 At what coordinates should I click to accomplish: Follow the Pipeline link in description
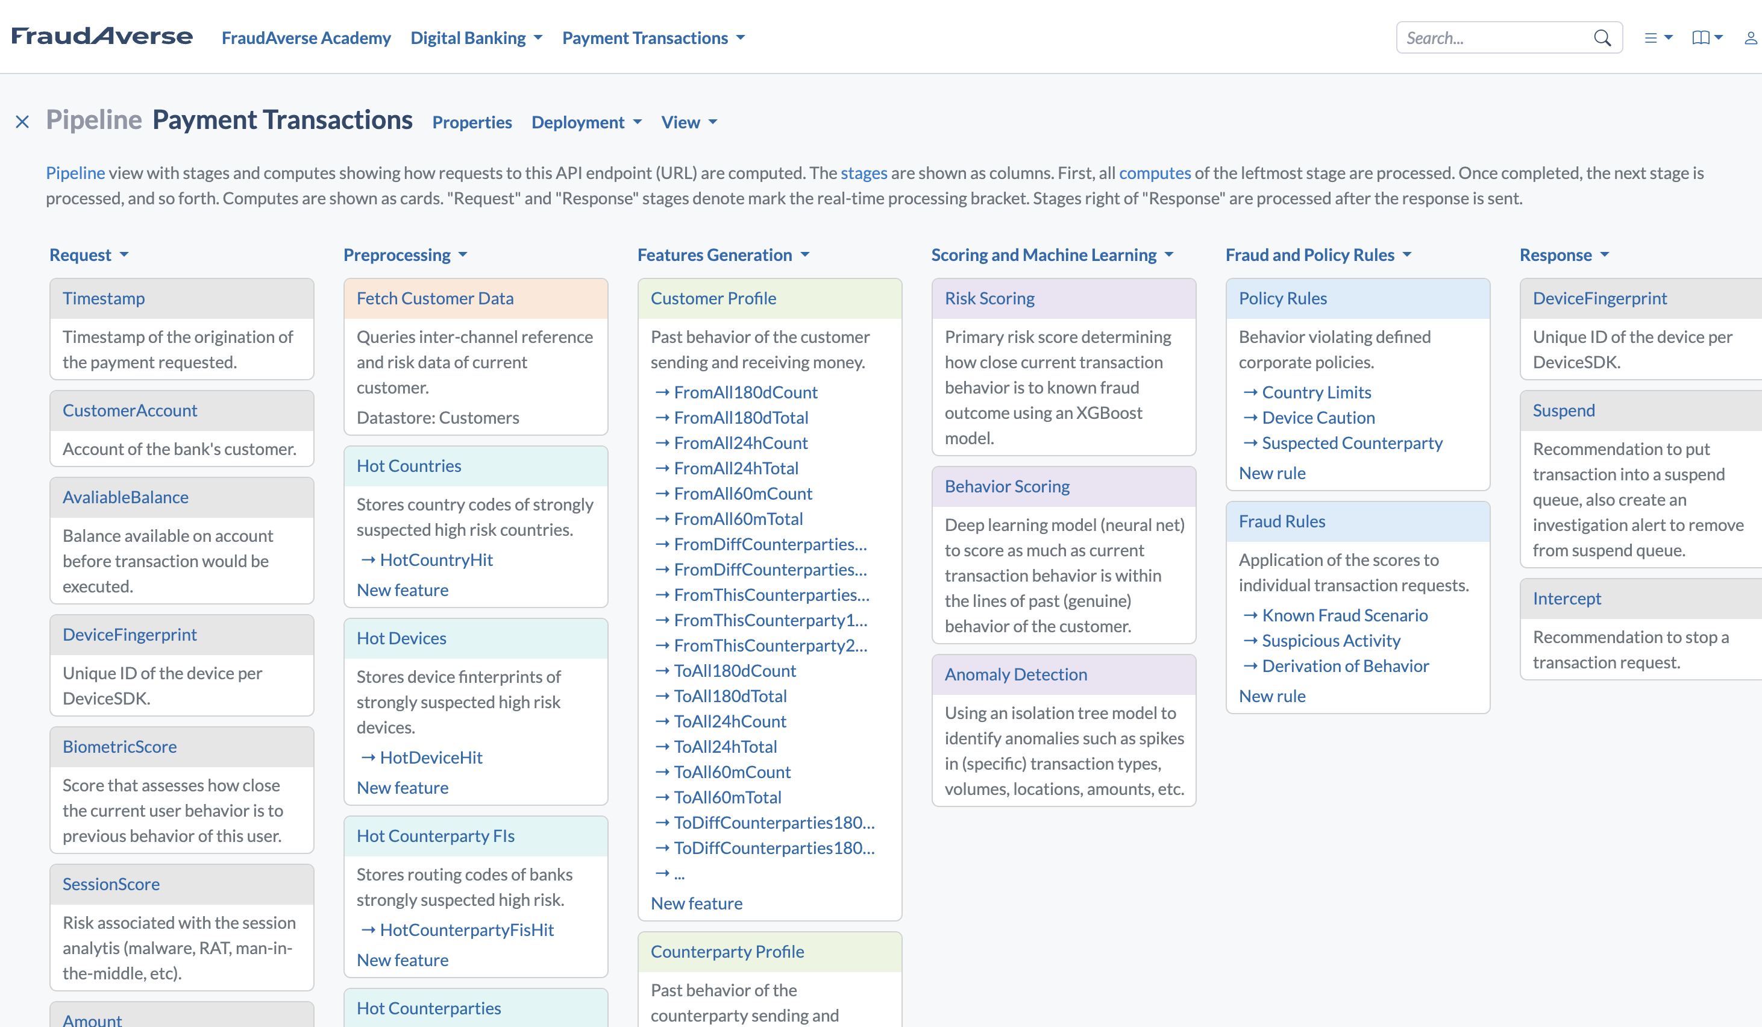coord(75,173)
